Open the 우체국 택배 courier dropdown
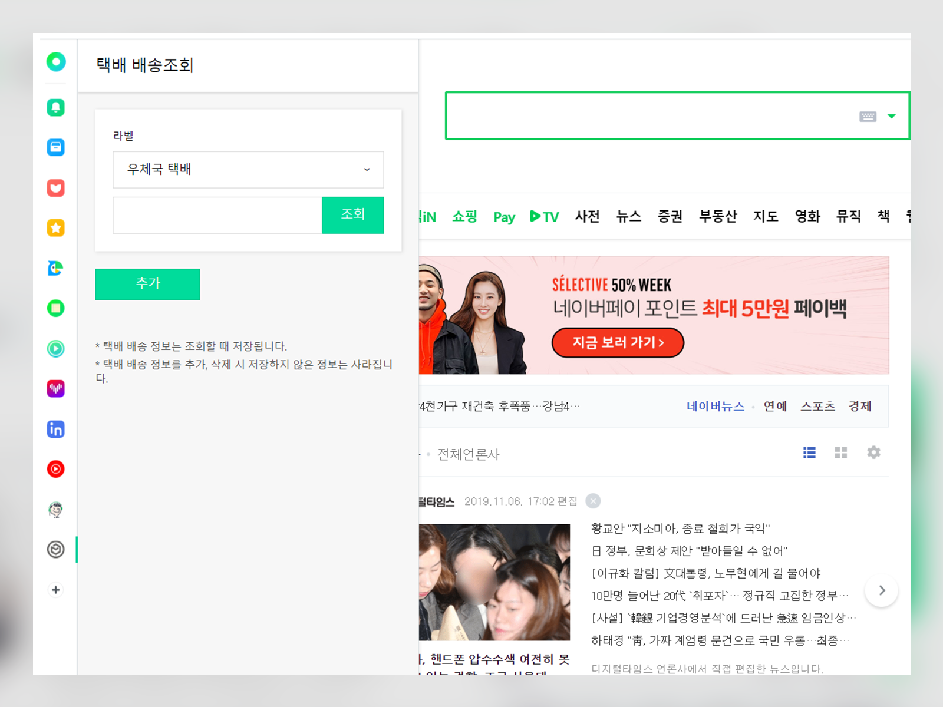943x707 pixels. (x=248, y=170)
